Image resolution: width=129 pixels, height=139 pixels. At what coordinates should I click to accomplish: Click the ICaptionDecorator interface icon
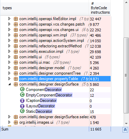click(x=22, y=101)
